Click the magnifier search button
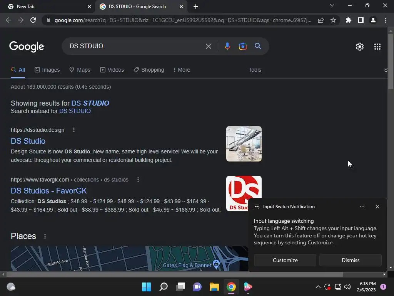This screenshot has height=296, width=394. [258, 46]
